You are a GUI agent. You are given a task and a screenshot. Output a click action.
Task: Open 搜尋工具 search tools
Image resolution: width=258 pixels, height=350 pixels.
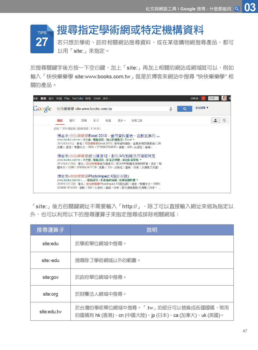point(137,121)
